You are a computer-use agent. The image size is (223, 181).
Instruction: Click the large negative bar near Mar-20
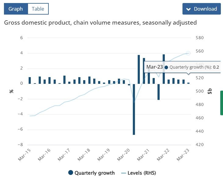[x=134, y=109]
